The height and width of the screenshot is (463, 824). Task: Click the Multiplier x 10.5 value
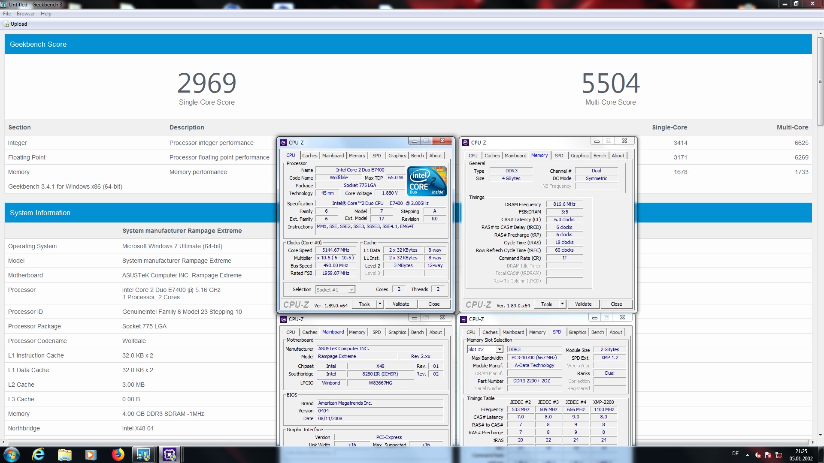336,258
